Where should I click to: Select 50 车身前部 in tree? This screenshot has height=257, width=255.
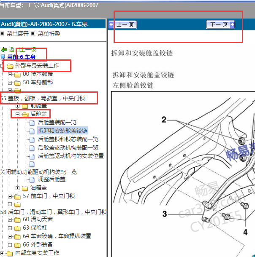tap(38, 82)
